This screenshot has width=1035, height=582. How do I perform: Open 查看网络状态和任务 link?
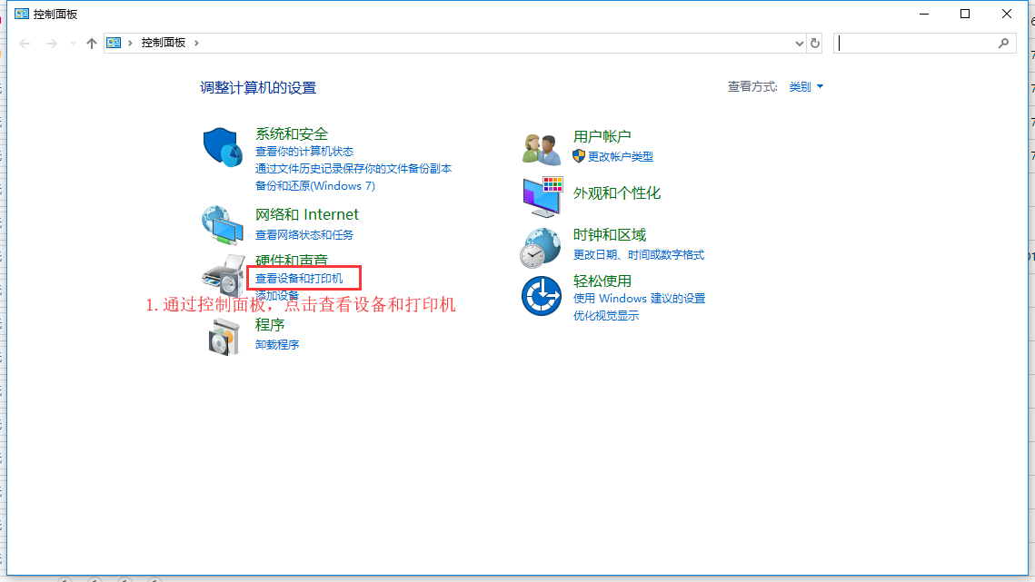pos(304,235)
